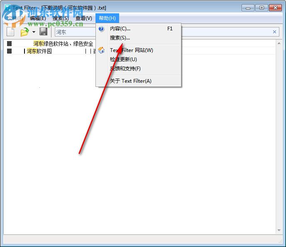
Task: Select the result line 河东绿色软件站、绿色安全
Action: pos(63,44)
